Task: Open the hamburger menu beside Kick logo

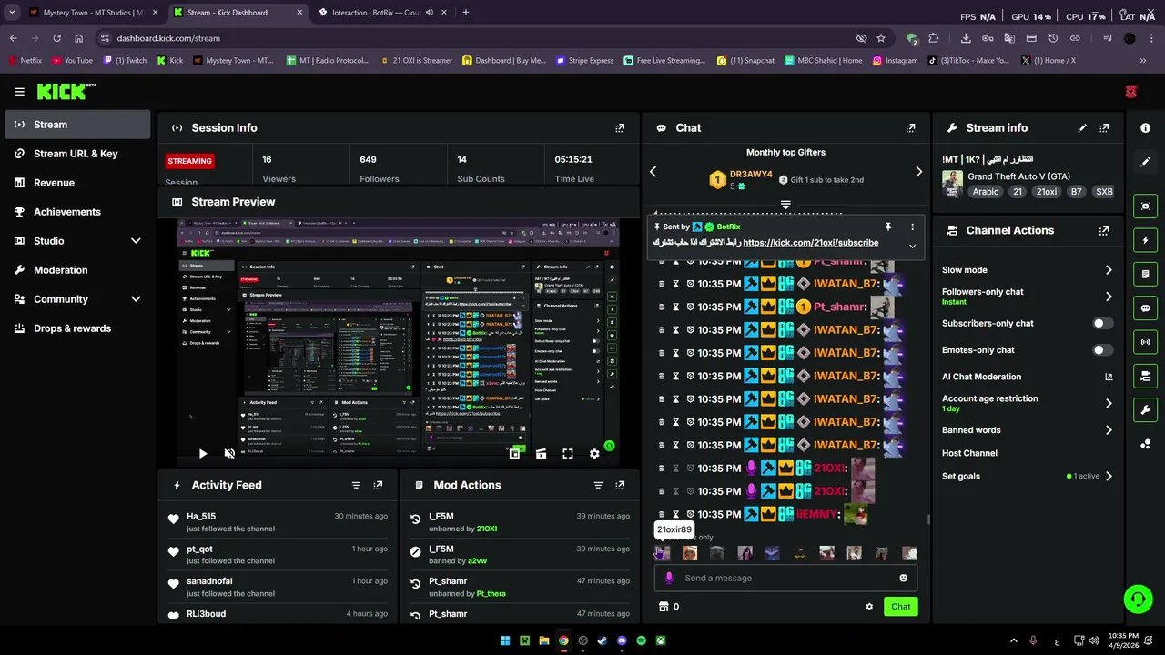Action: pyautogui.click(x=19, y=91)
